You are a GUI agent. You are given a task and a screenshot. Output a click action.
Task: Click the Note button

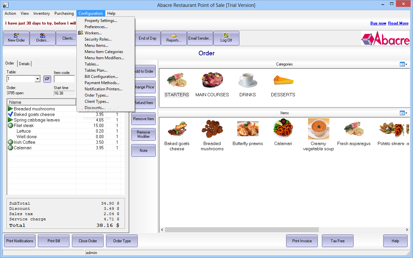tap(144, 151)
